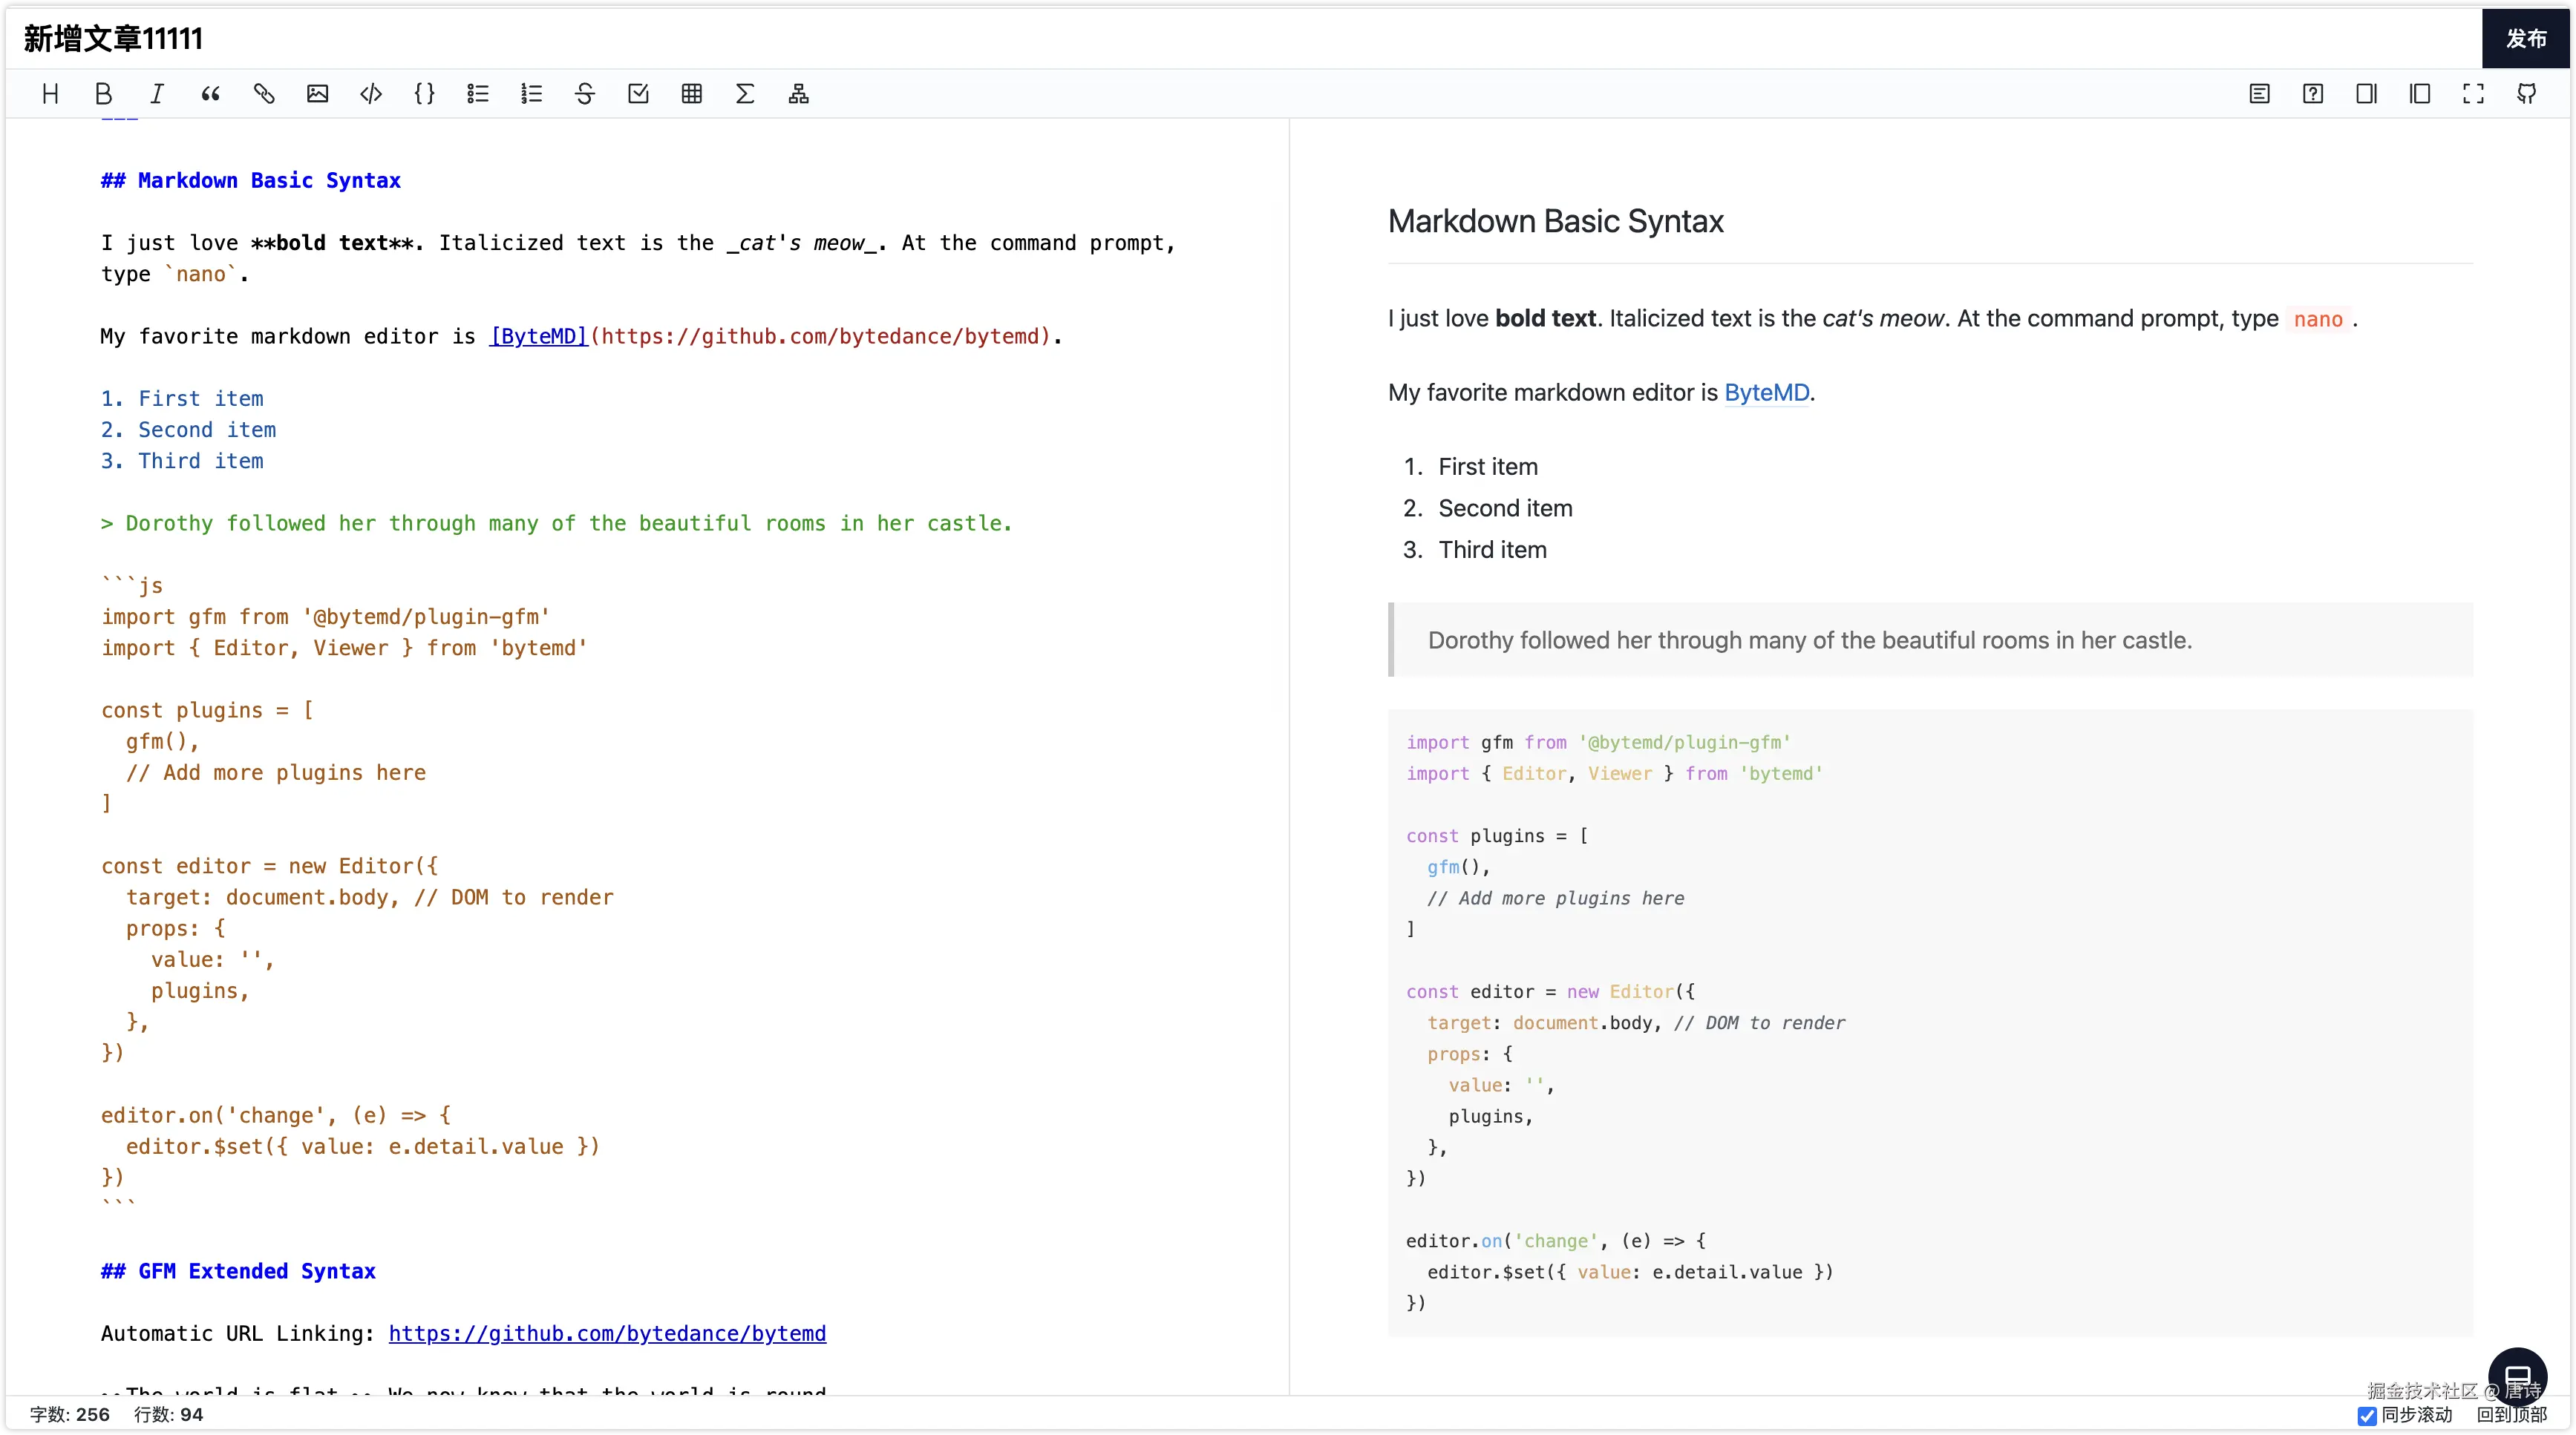The image size is (2576, 1435).
Task: Insert ordered list from toolbar
Action: [531, 94]
